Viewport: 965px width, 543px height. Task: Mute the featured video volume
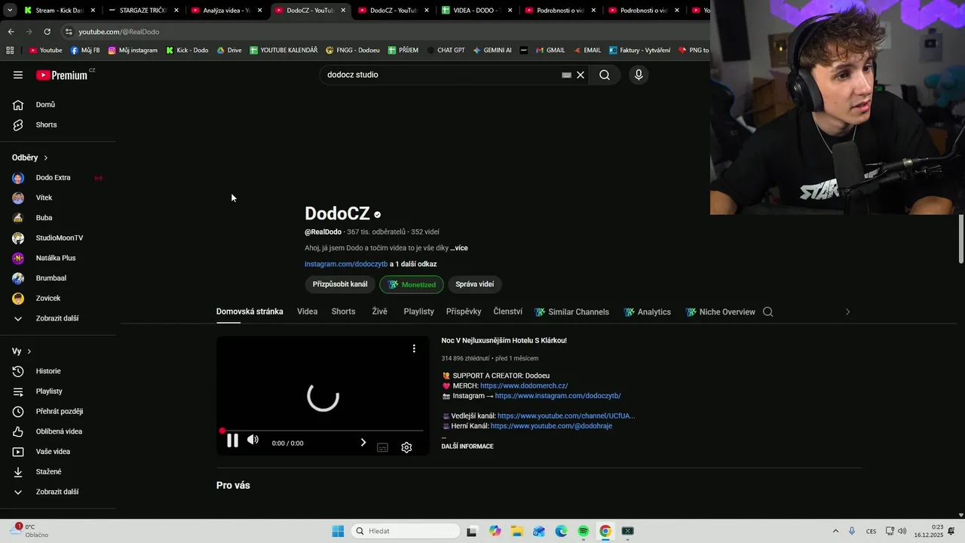[253, 440]
